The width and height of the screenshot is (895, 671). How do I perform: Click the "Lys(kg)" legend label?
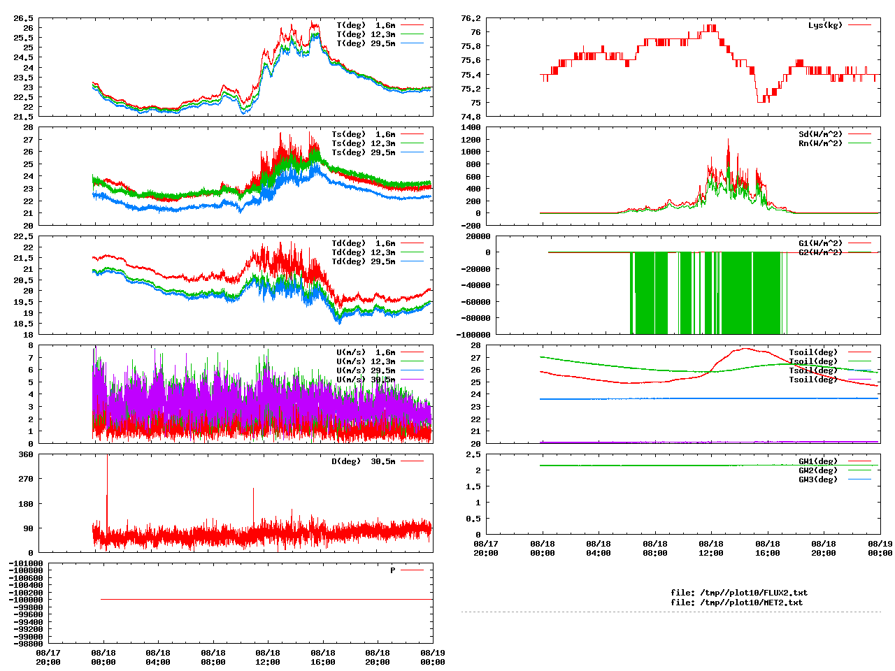pyautogui.click(x=825, y=25)
